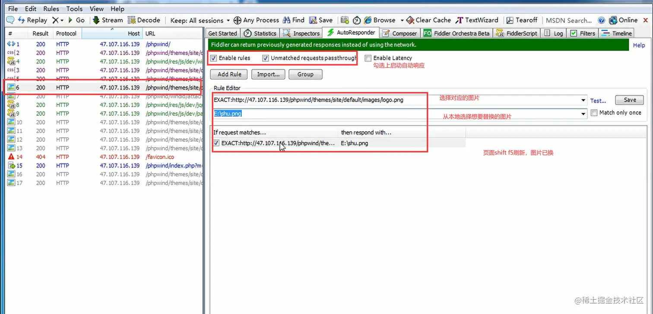The image size is (653, 314).
Task: Click the image icon of session 6
Action: pos(11,87)
